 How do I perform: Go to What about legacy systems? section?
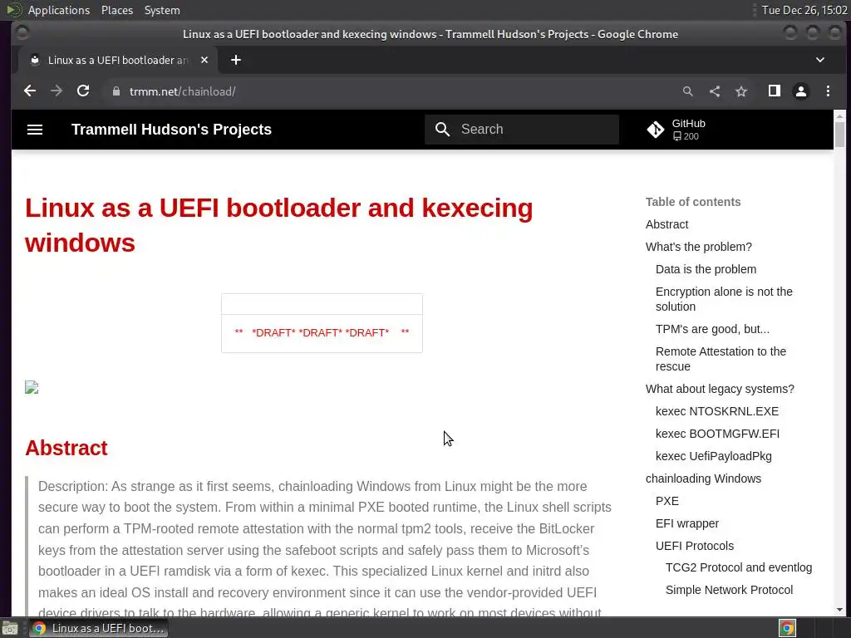[x=720, y=389]
